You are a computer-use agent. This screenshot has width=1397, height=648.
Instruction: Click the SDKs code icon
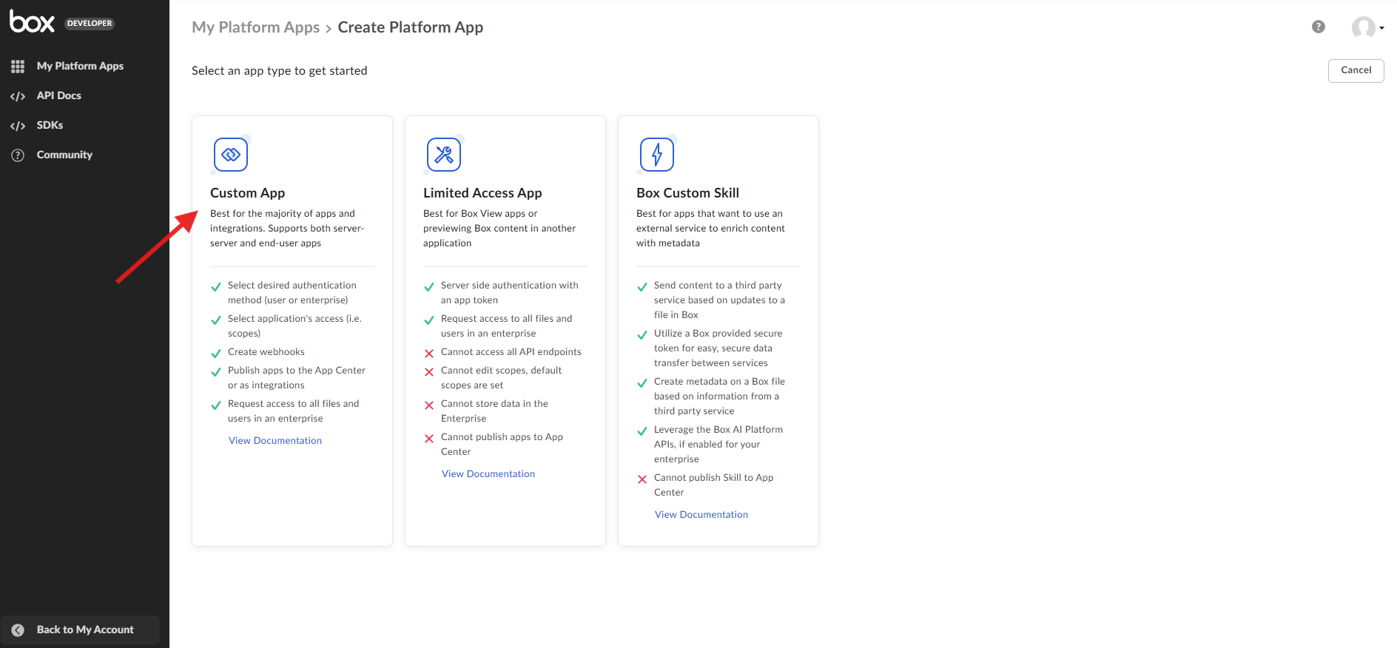(18, 126)
